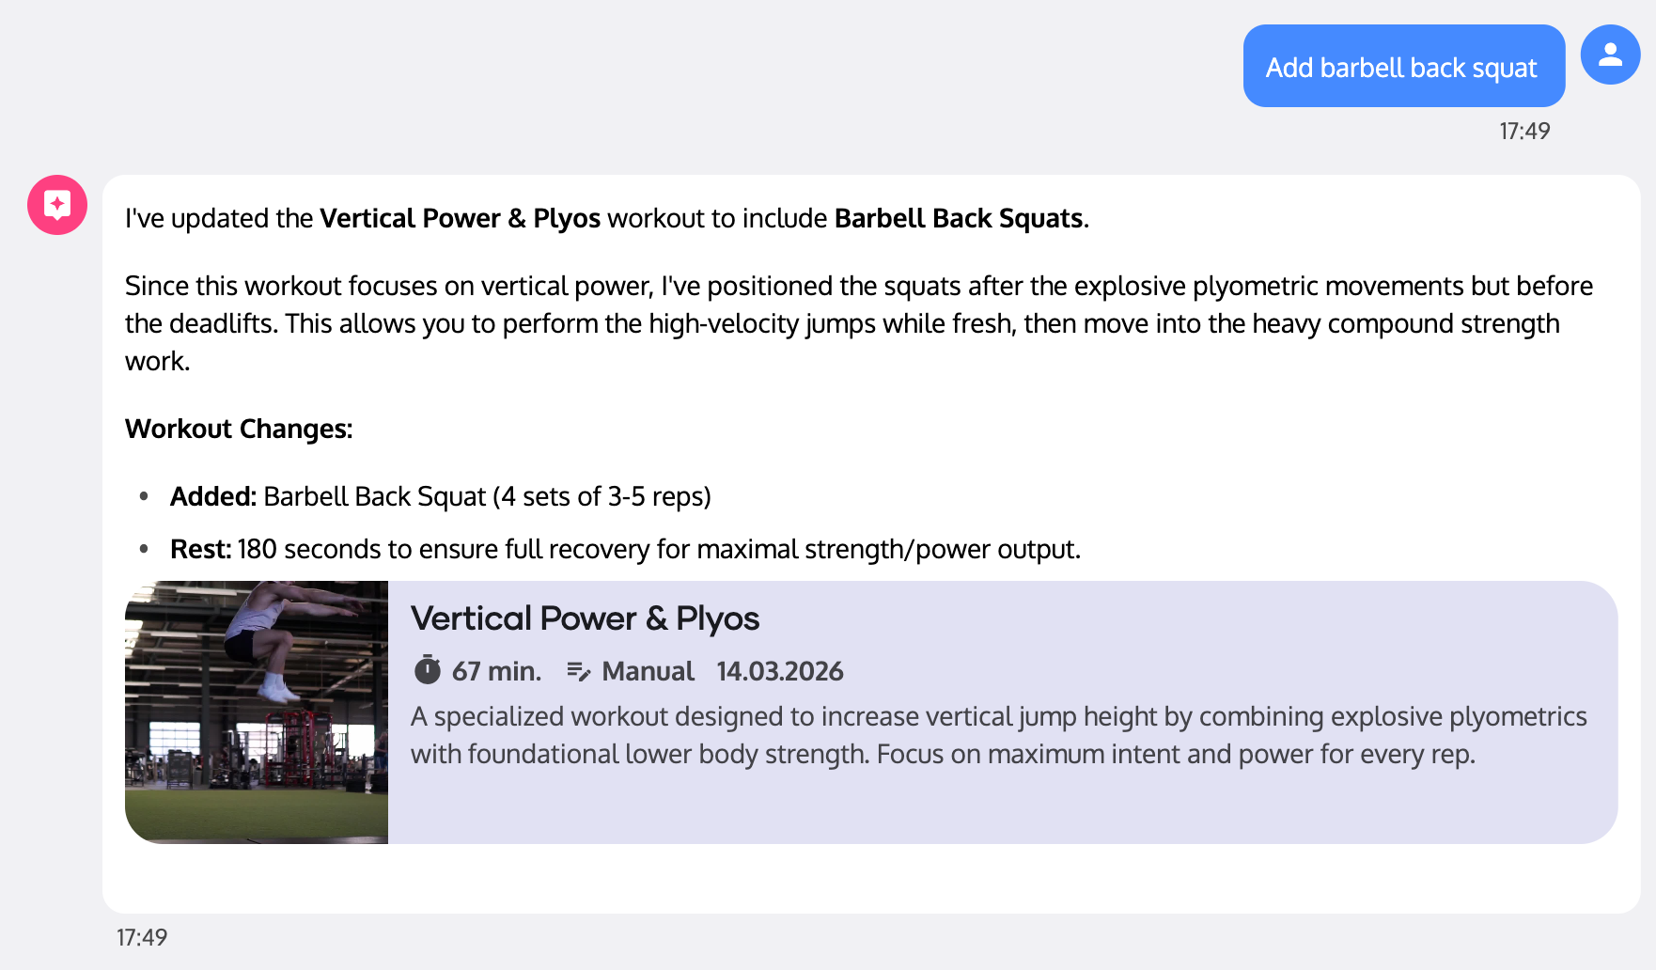Click the 'Rest:' bullet item
Screen dimensions: 1656x970
[x=625, y=549]
